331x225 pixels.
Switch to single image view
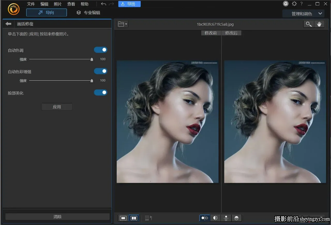point(123,218)
